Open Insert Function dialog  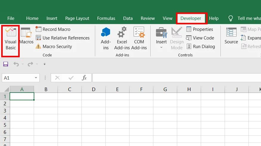(84, 78)
